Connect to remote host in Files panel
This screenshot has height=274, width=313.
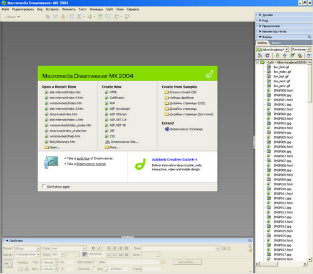260,56
